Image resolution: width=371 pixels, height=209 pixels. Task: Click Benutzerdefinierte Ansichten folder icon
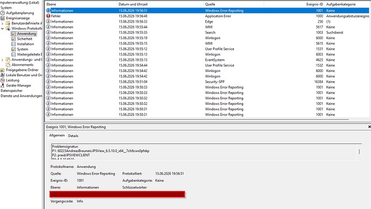coord(8,24)
